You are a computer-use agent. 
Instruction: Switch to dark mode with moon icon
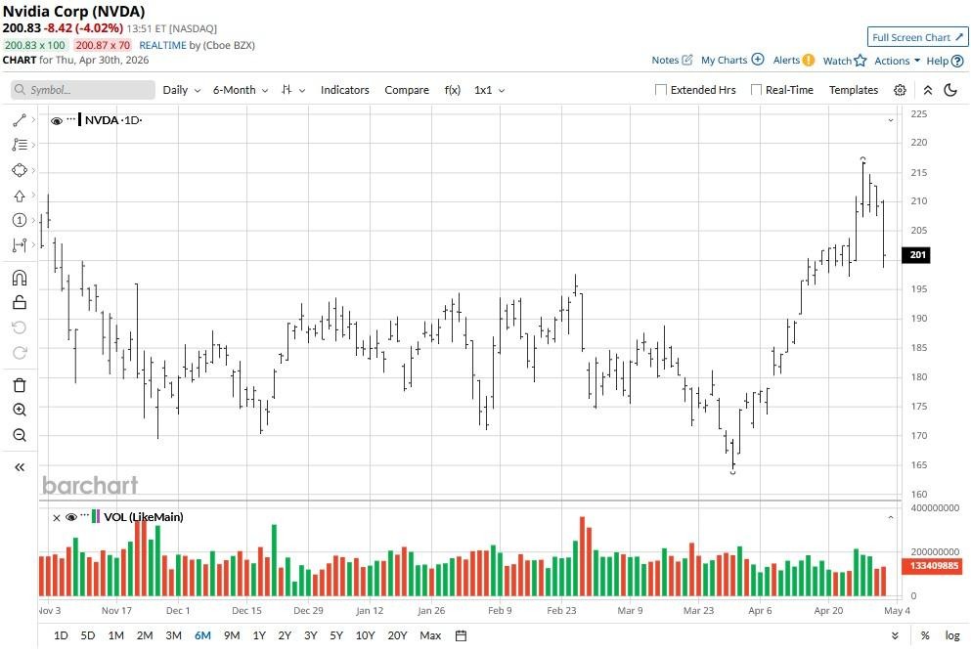[951, 90]
